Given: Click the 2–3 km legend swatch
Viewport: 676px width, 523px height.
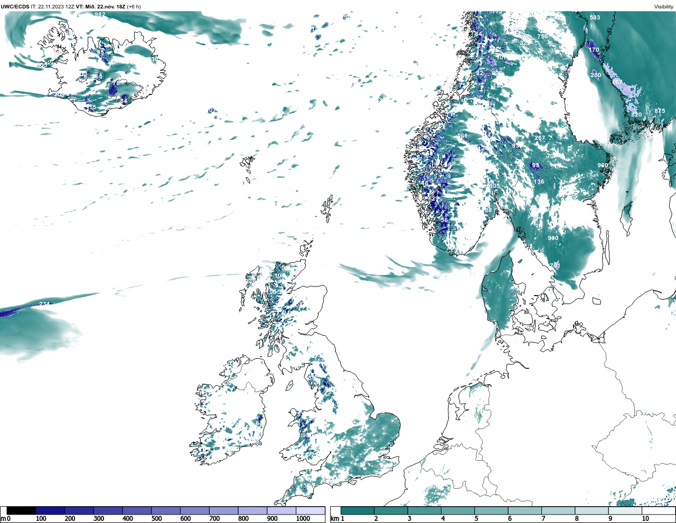Looking at the screenshot, I should (391, 511).
